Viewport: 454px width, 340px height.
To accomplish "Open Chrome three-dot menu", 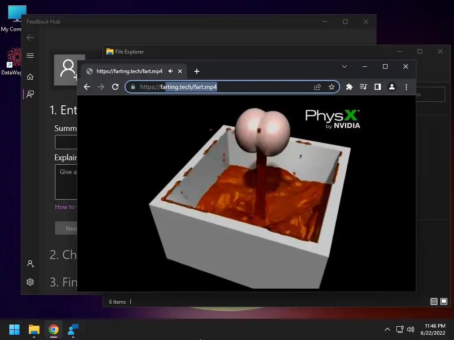I will 406,87.
